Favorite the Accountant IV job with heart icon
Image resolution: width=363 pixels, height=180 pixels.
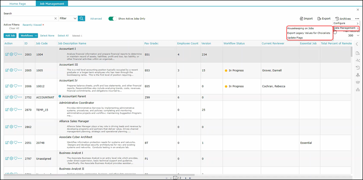(16, 86)
